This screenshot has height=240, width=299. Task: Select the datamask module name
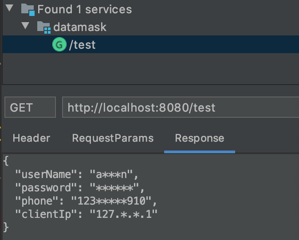click(80, 27)
